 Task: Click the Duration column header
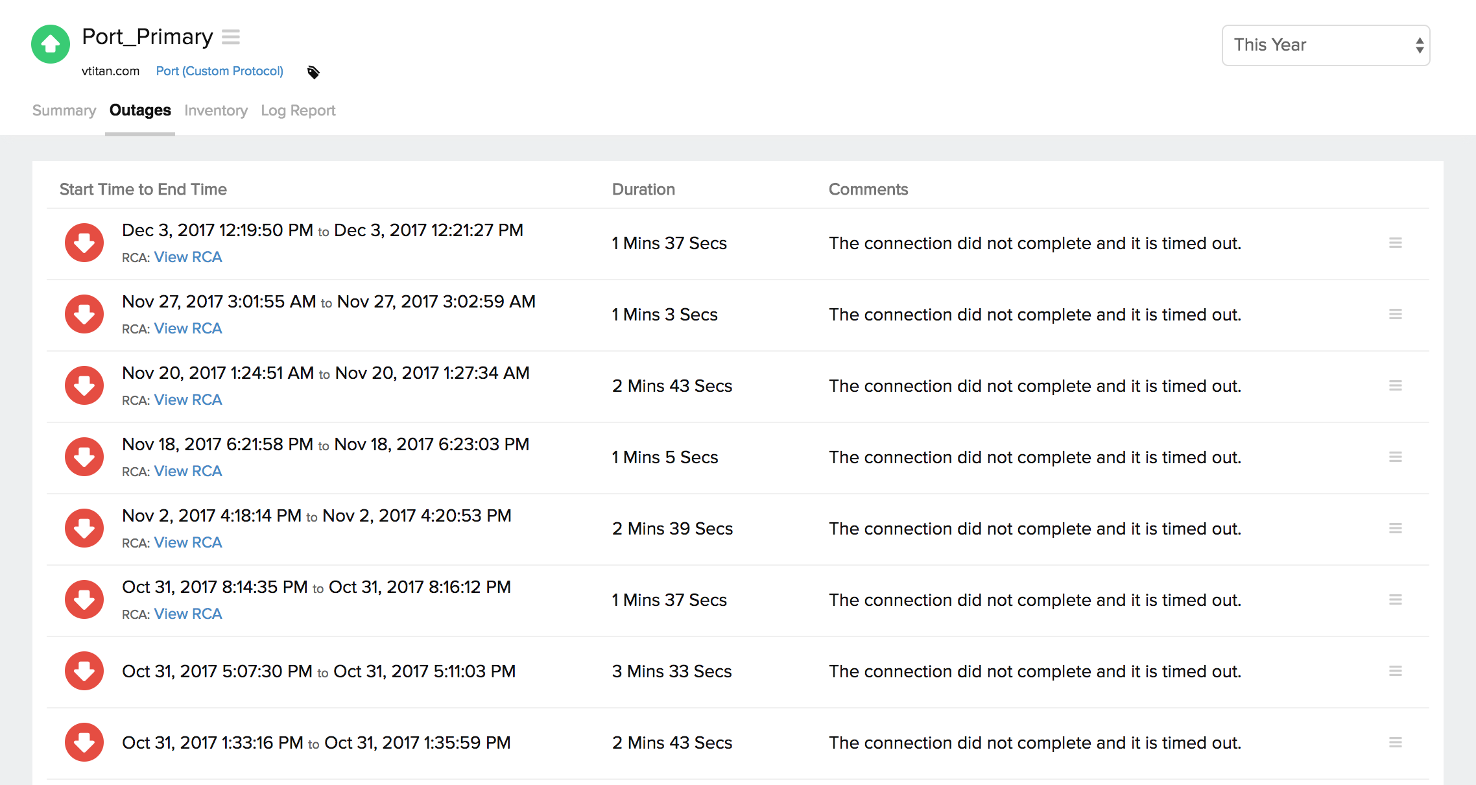click(643, 189)
